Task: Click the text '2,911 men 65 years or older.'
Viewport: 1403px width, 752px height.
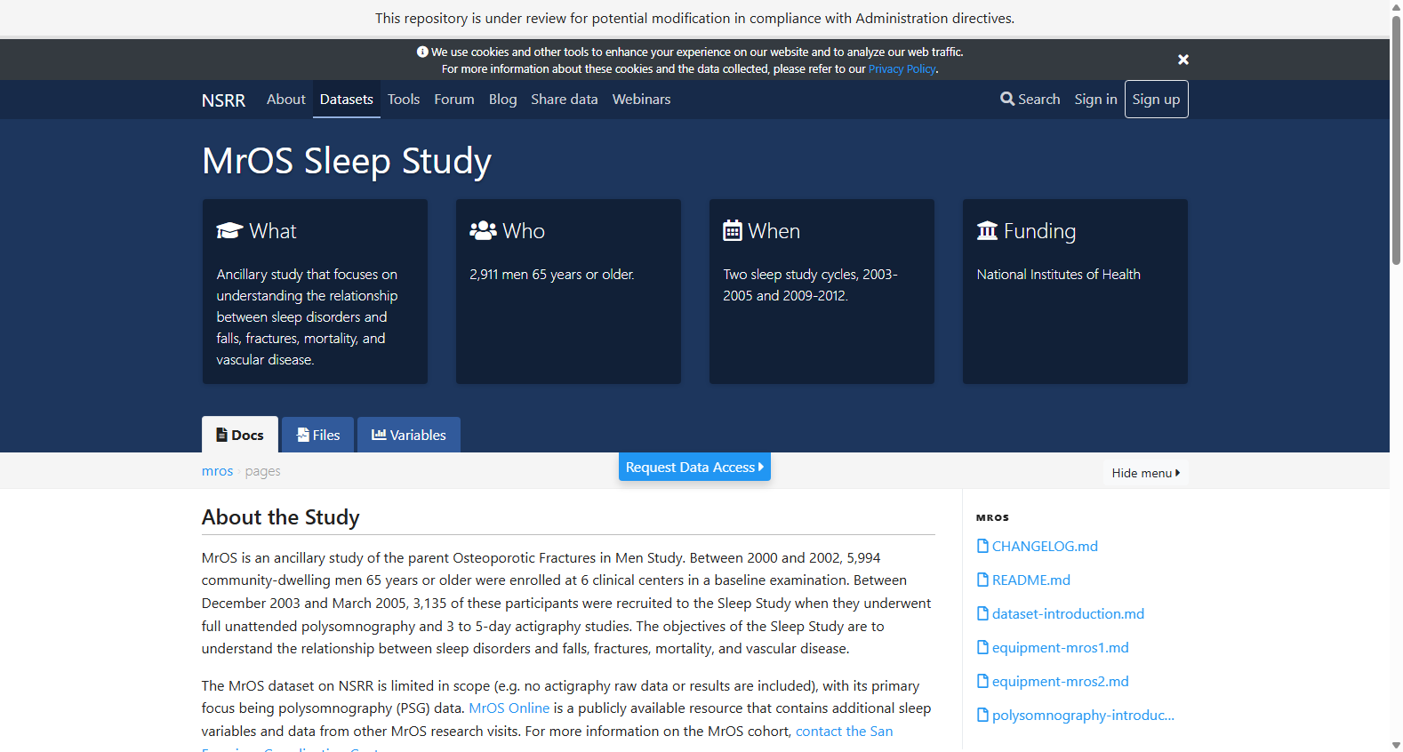Action: (552, 275)
